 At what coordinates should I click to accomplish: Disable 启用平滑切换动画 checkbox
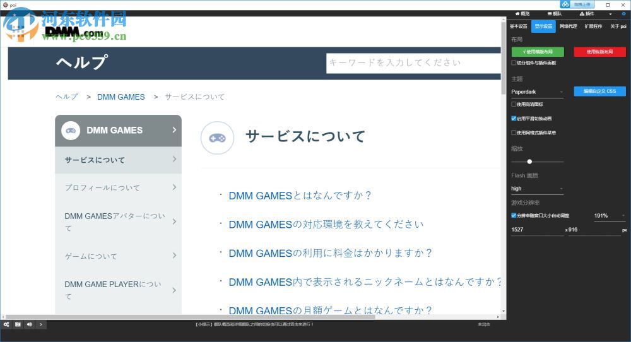point(514,118)
